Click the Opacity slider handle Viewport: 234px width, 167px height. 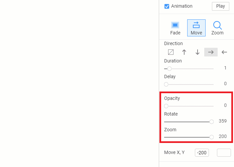coord(166,106)
